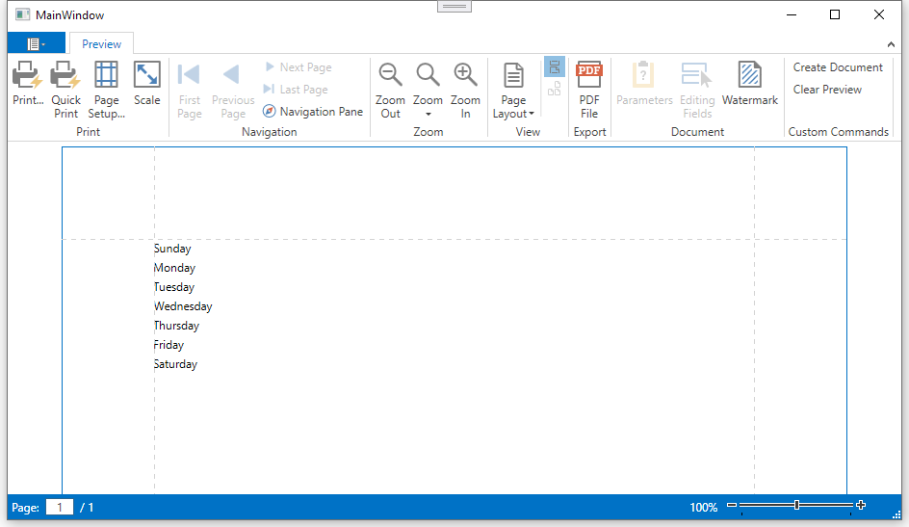Image resolution: width=909 pixels, height=527 pixels.
Task: Click Create Document command
Action: point(838,67)
